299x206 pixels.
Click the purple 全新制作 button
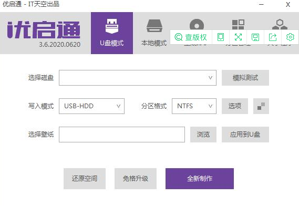[x=200, y=179]
